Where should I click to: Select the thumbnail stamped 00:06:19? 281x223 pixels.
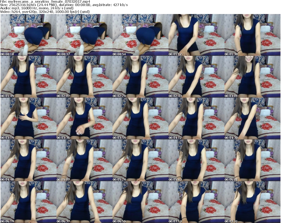[29, 202]
